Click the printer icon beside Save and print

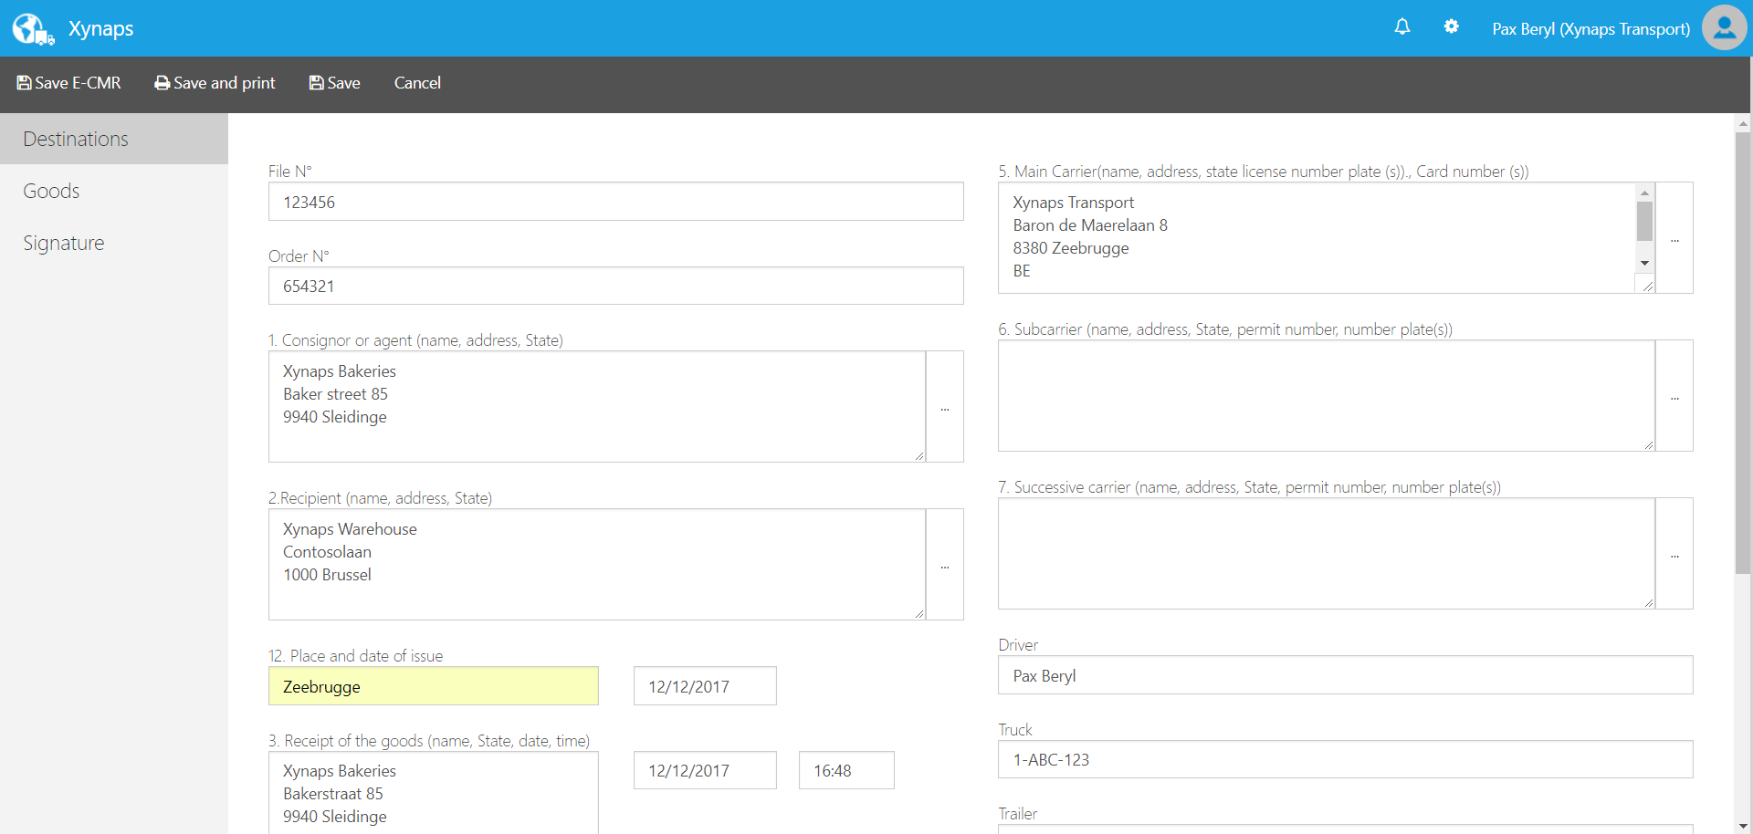161,82
